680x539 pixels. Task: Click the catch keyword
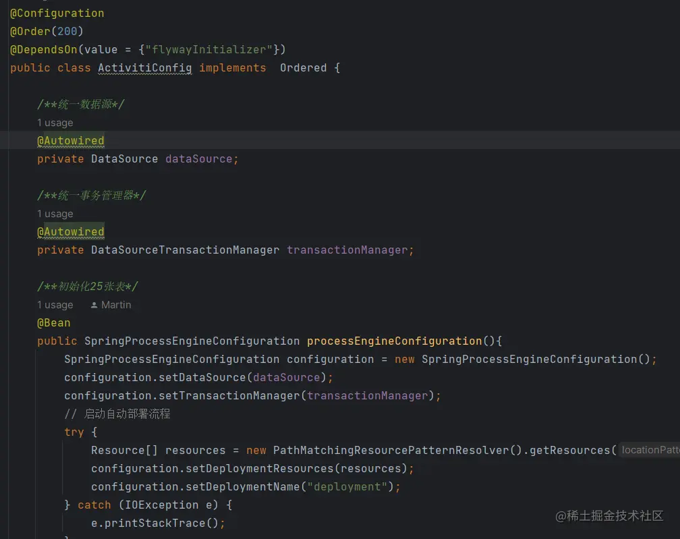point(94,505)
